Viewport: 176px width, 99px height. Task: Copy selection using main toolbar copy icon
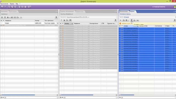12,7
